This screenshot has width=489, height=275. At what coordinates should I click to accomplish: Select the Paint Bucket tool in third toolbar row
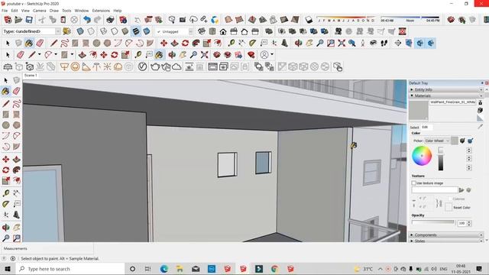29,43
